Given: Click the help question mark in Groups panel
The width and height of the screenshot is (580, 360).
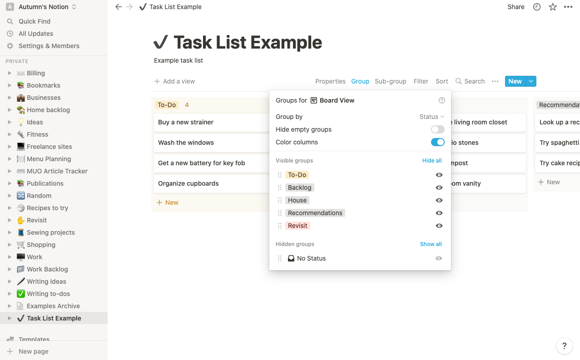Looking at the screenshot, I should pyautogui.click(x=442, y=100).
